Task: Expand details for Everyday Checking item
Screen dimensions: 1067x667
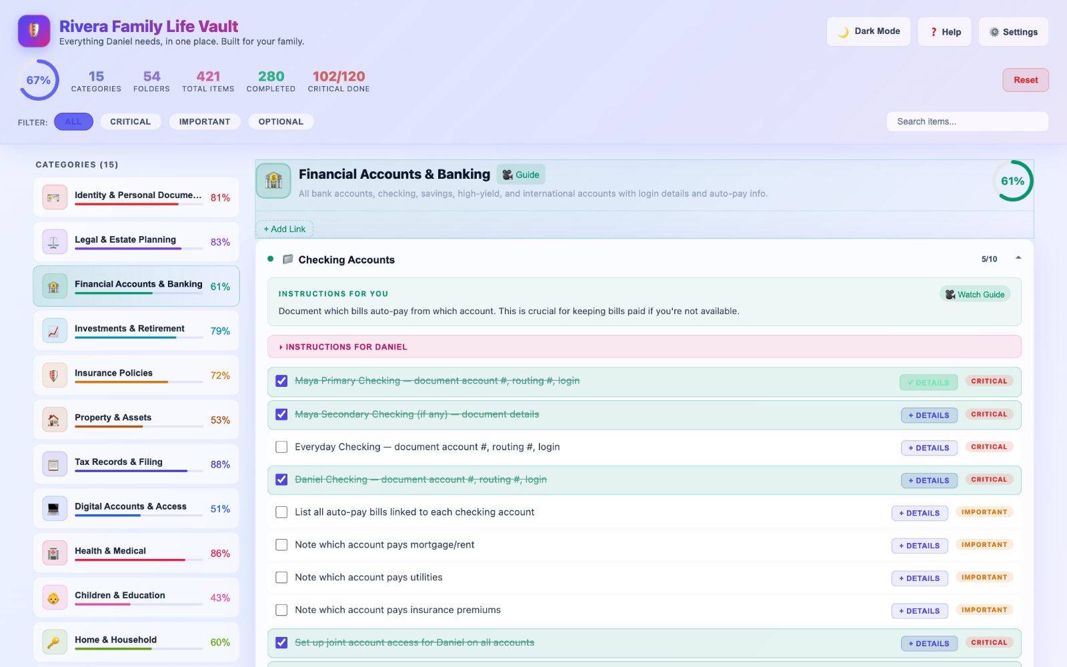Action: tap(929, 448)
